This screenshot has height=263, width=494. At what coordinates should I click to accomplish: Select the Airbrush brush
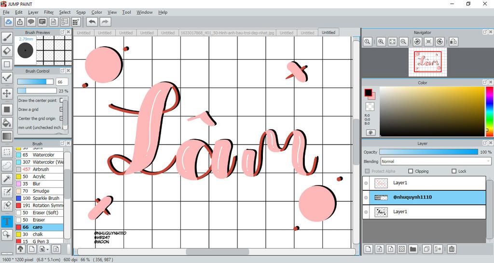point(40,169)
